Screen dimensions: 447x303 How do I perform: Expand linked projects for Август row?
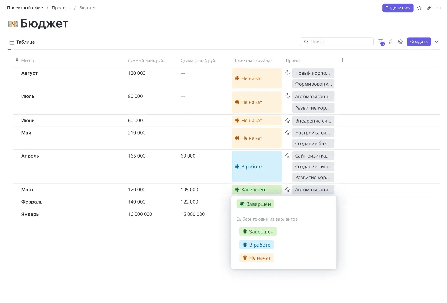[x=288, y=73]
